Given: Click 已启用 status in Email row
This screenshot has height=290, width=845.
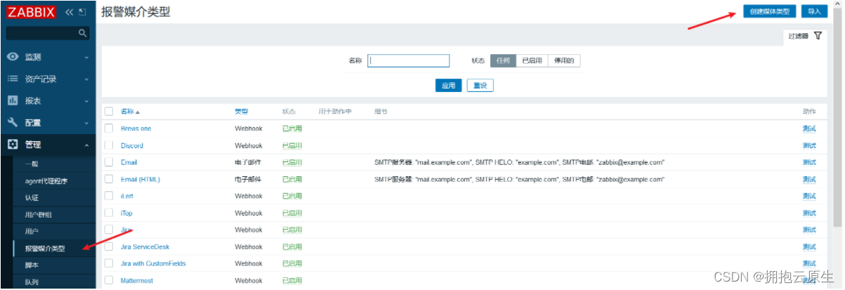Looking at the screenshot, I should (292, 162).
